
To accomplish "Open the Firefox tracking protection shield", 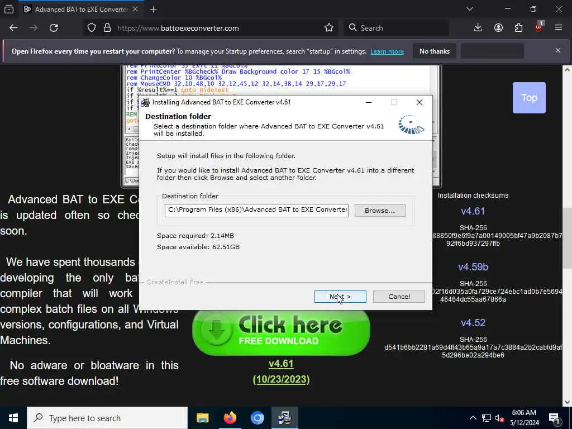I will pos(92,28).
